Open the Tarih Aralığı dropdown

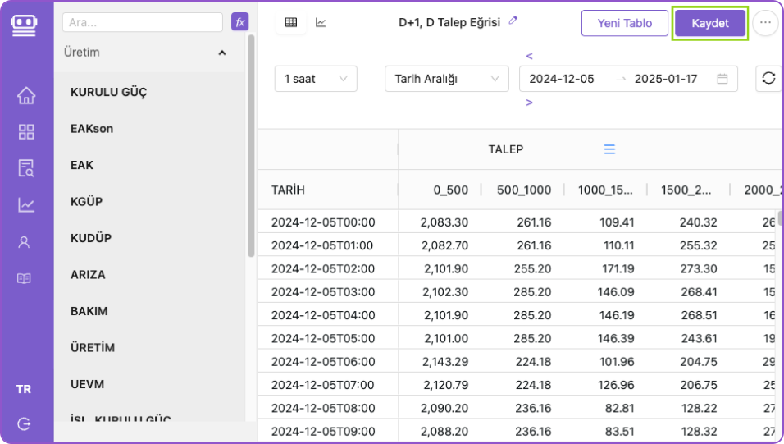[446, 79]
